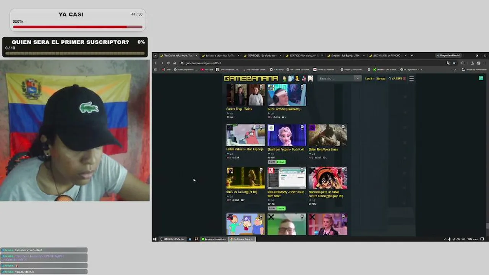Open Hablo Patricio - Bob Esponja title
Image resolution: width=489 pixels, height=275 pixels.
pos(245,149)
